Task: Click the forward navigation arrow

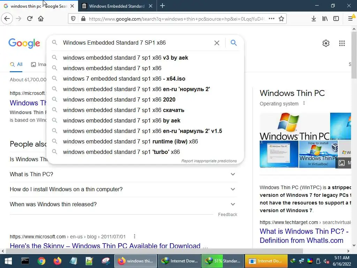Action: [18, 19]
